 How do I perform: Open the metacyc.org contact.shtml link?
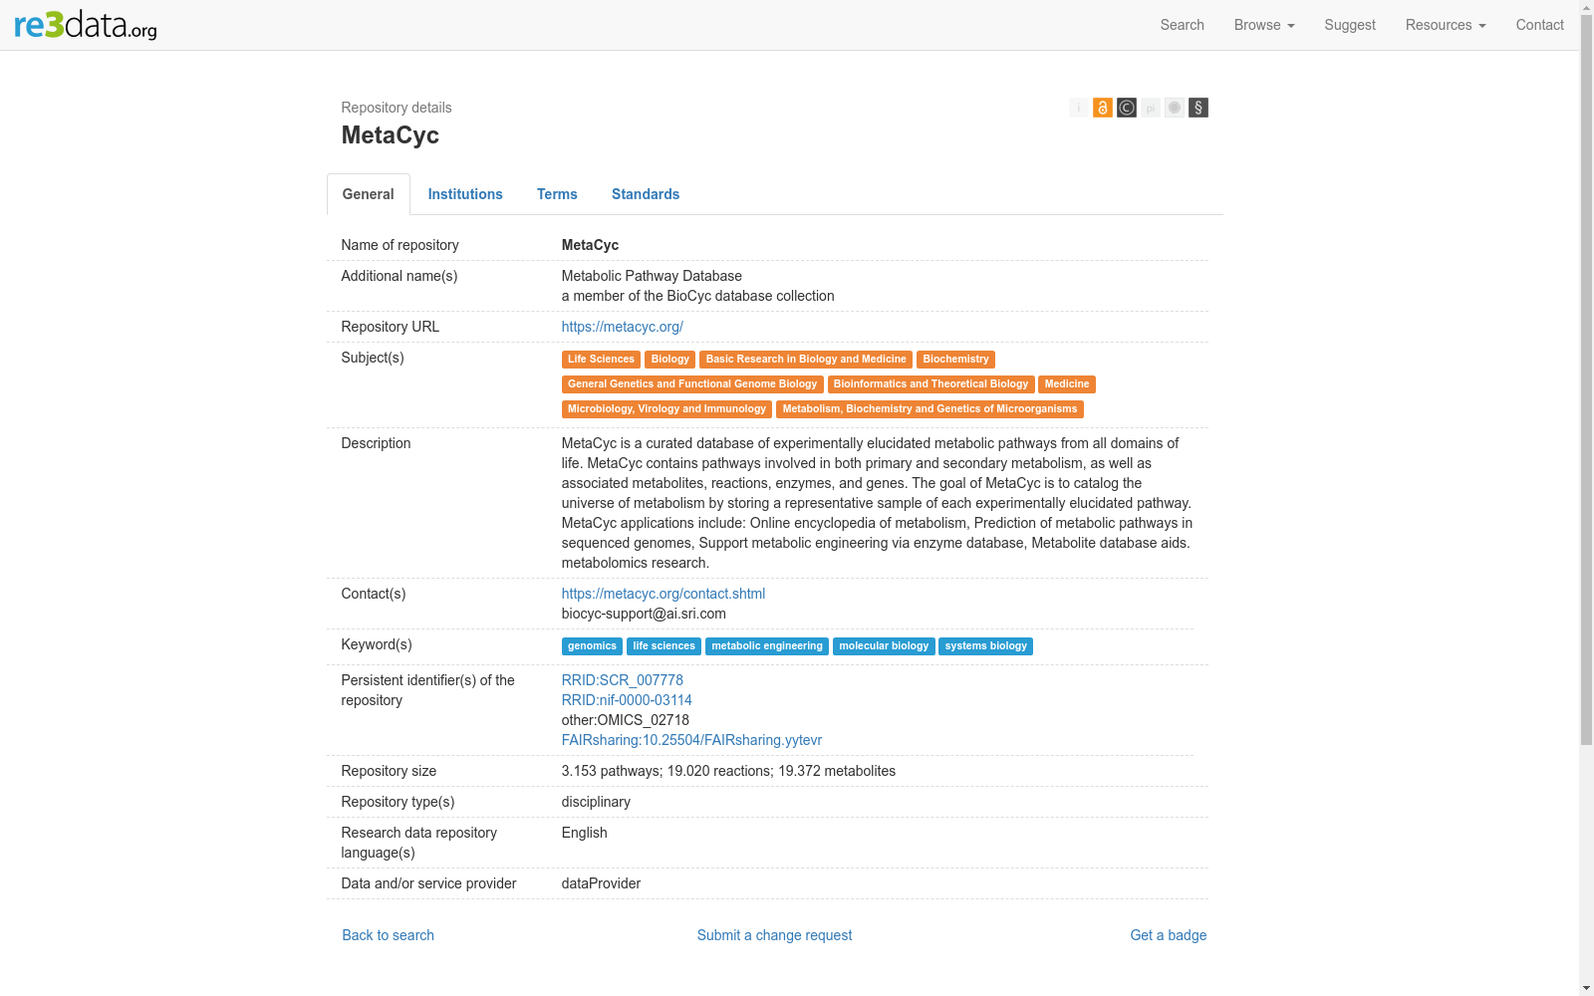pos(664,594)
